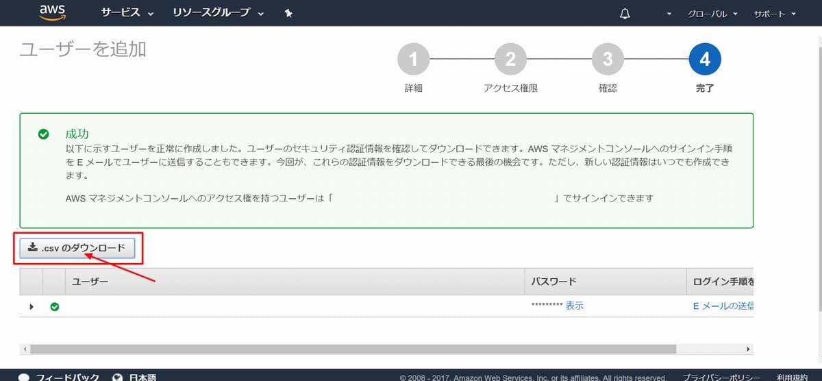This screenshot has width=822, height=381.
Task: Open the account dropdown arrow beside the bell
Action: tap(669, 14)
